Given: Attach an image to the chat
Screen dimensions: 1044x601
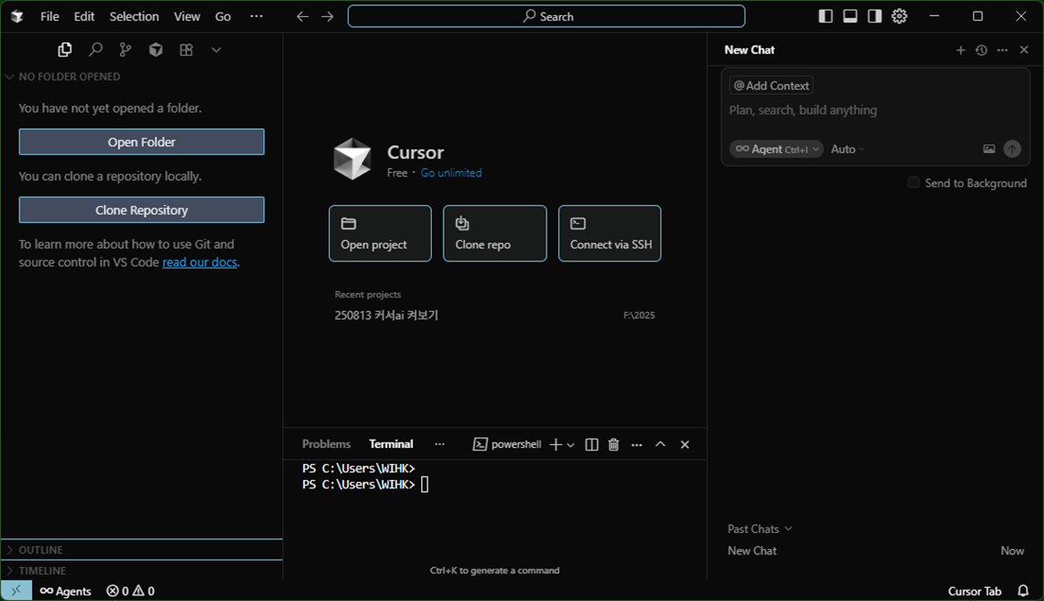Looking at the screenshot, I should click(988, 149).
